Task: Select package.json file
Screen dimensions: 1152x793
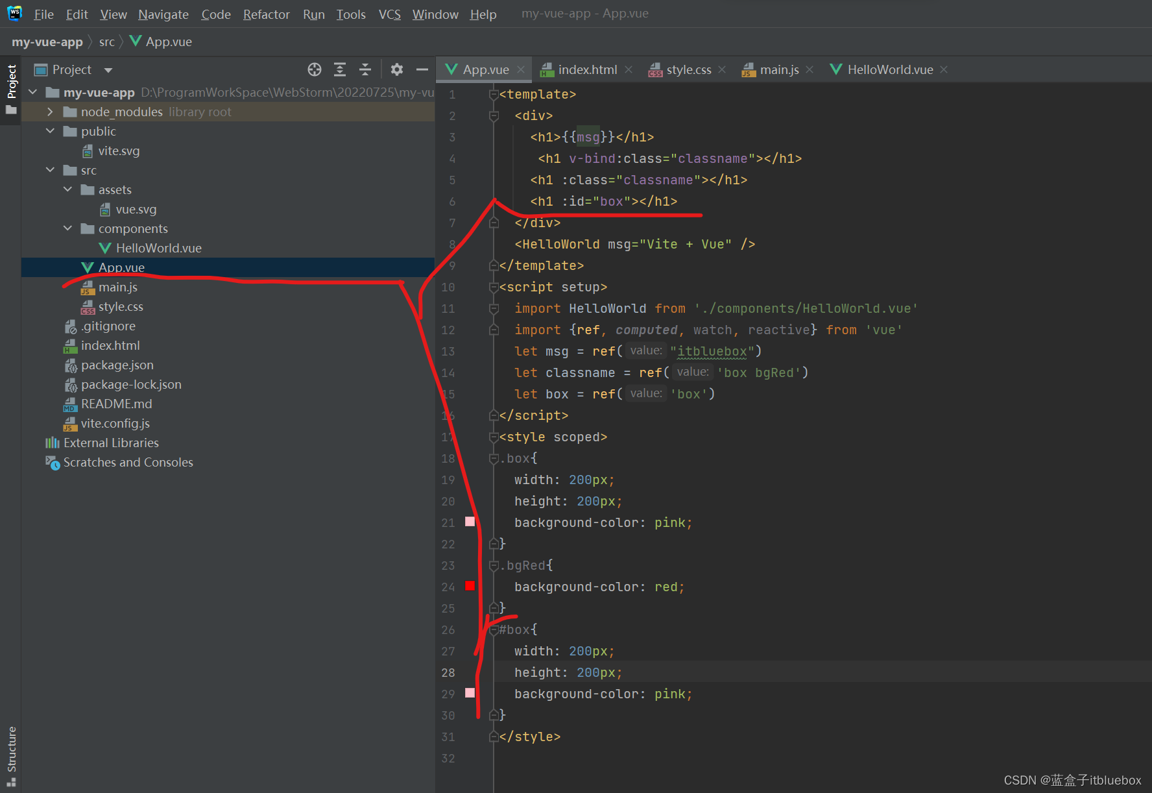Action: pyautogui.click(x=108, y=365)
